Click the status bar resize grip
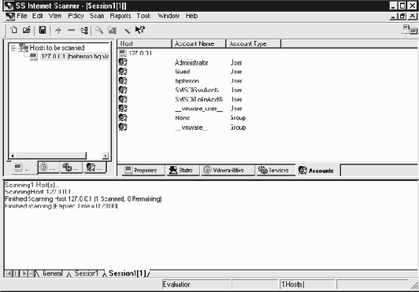This screenshot has width=419, height=292. [x=415, y=286]
